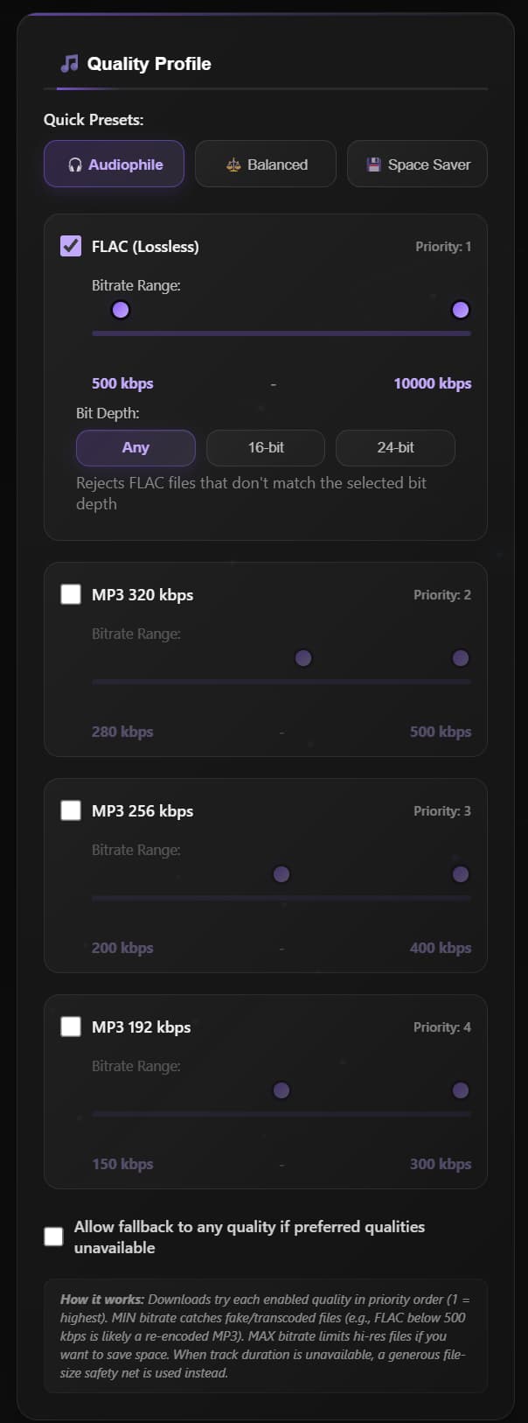Screen dimensions: 528x1423
Task: Click the FLAC 10000 kbps maximum value
Action: tap(432, 383)
